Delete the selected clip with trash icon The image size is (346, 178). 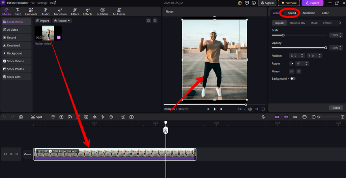point(21,117)
